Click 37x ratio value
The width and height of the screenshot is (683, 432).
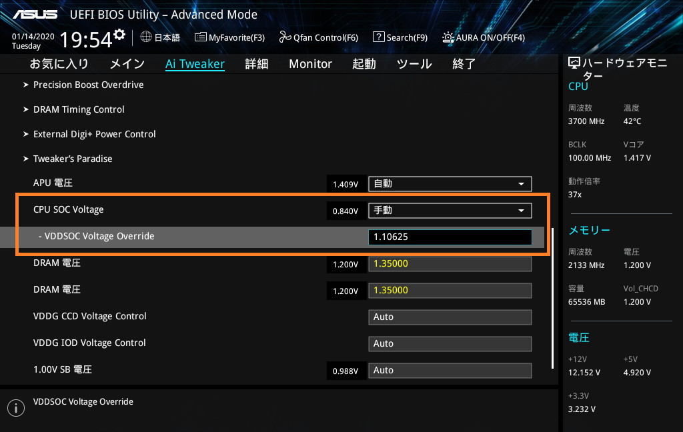(x=575, y=194)
